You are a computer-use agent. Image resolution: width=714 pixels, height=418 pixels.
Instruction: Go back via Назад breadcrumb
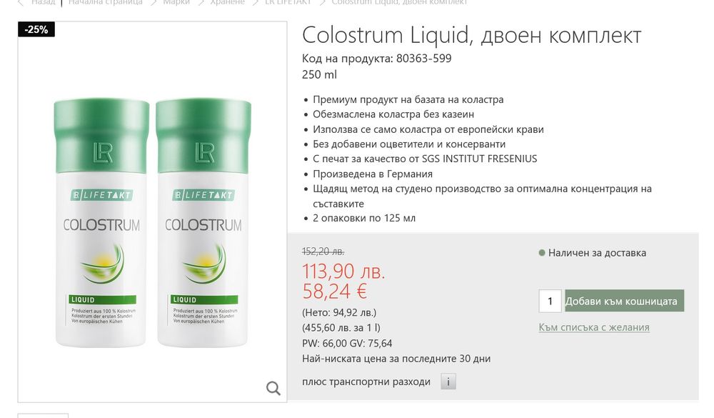tap(44, 2)
